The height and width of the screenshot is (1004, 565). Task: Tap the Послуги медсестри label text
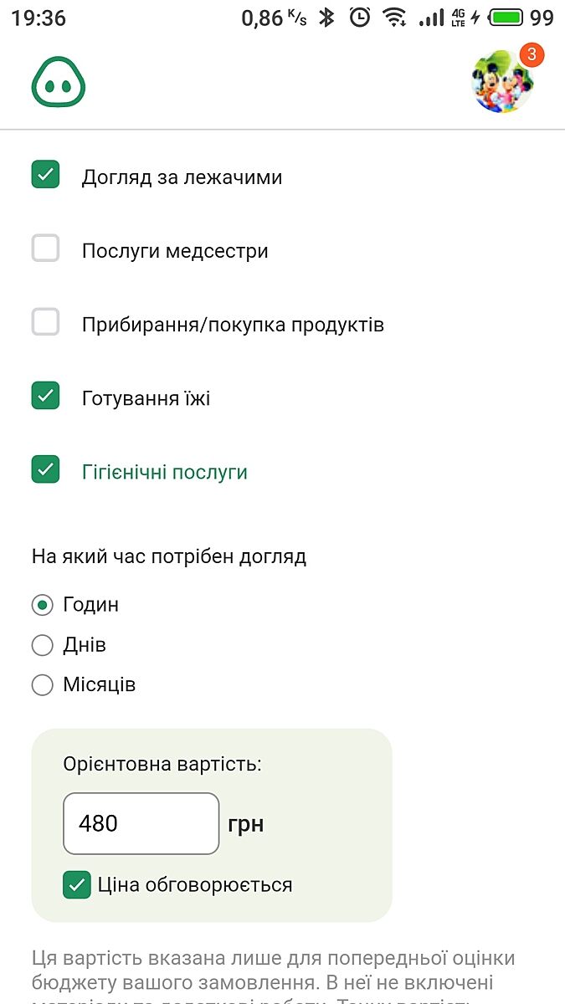(x=175, y=251)
